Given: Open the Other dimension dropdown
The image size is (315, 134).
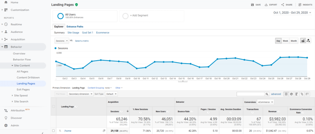Looking at the screenshot, I should tap(119, 88).
